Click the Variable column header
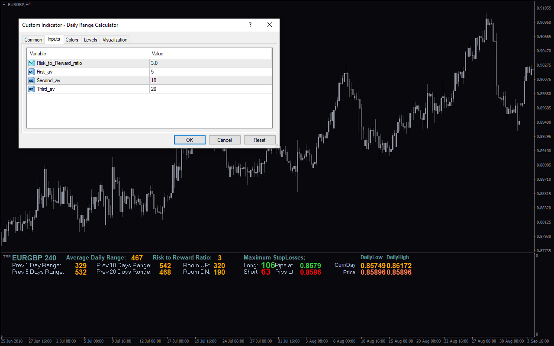 [88, 54]
